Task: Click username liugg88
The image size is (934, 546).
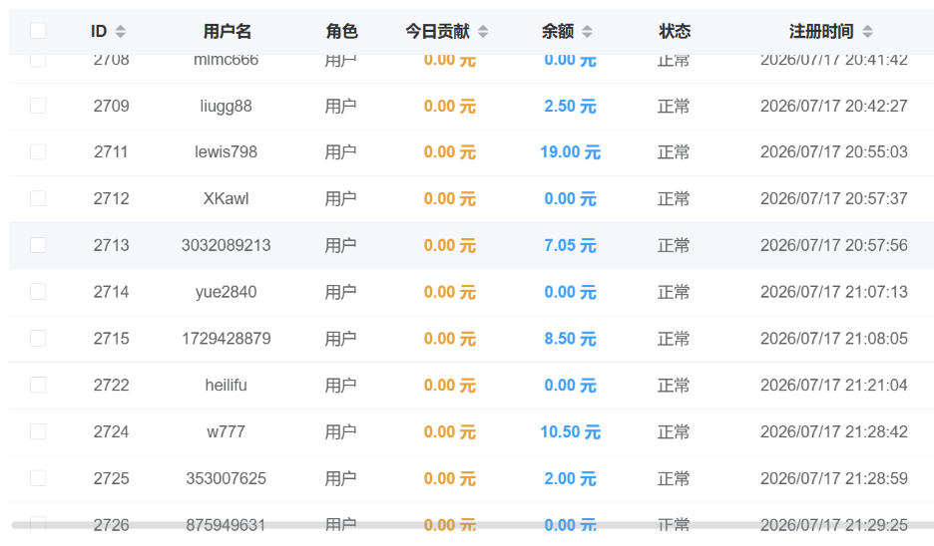Action: [226, 106]
